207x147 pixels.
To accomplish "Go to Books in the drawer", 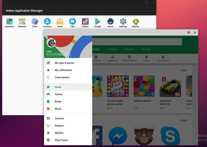I will point(68,101).
